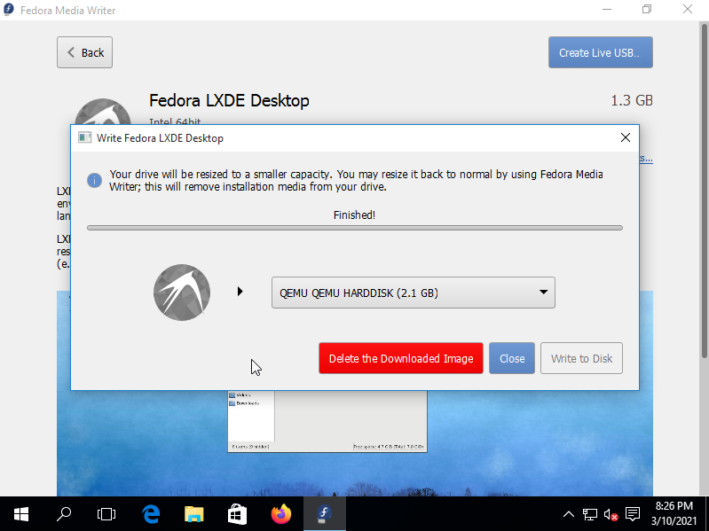Click the 'Finished!' status text

(x=355, y=215)
